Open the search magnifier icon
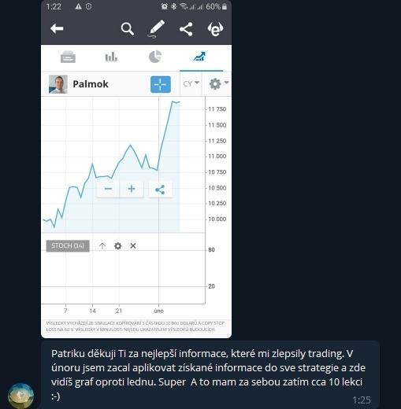The width and height of the screenshot is (401, 409). [x=128, y=28]
